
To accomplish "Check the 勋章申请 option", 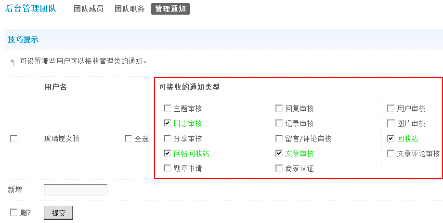I will point(168,168).
